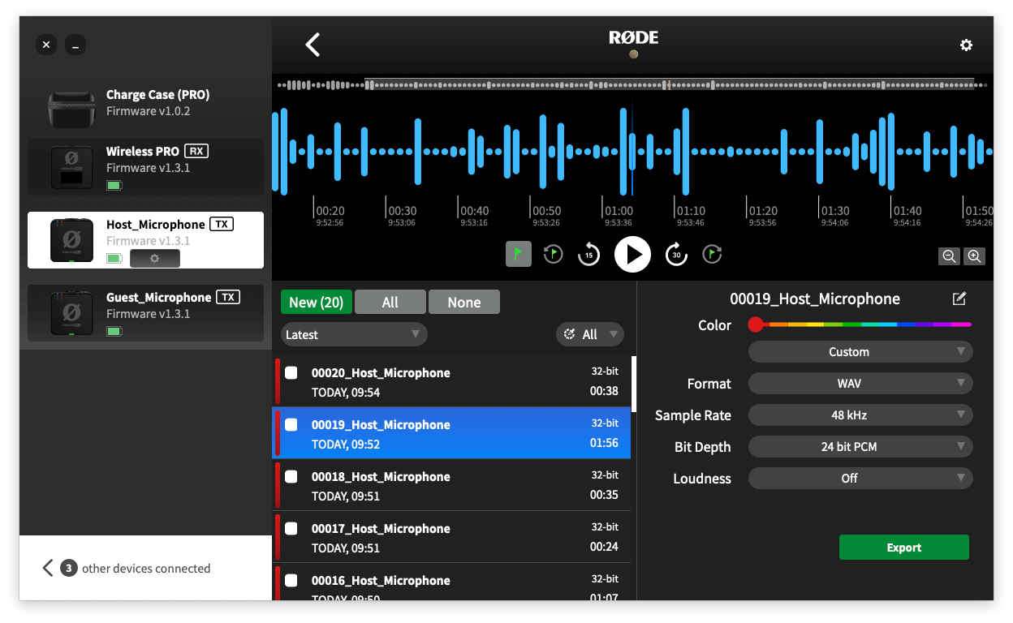Adjust the Color slider red handle
This screenshot has width=1013, height=623.
click(x=756, y=324)
